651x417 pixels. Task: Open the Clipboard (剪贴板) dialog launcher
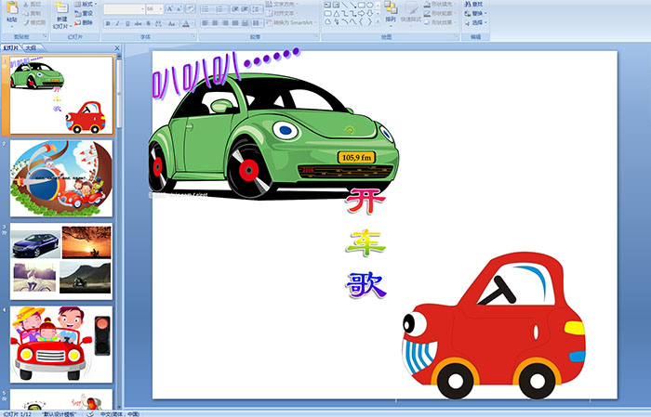coord(45,36)
